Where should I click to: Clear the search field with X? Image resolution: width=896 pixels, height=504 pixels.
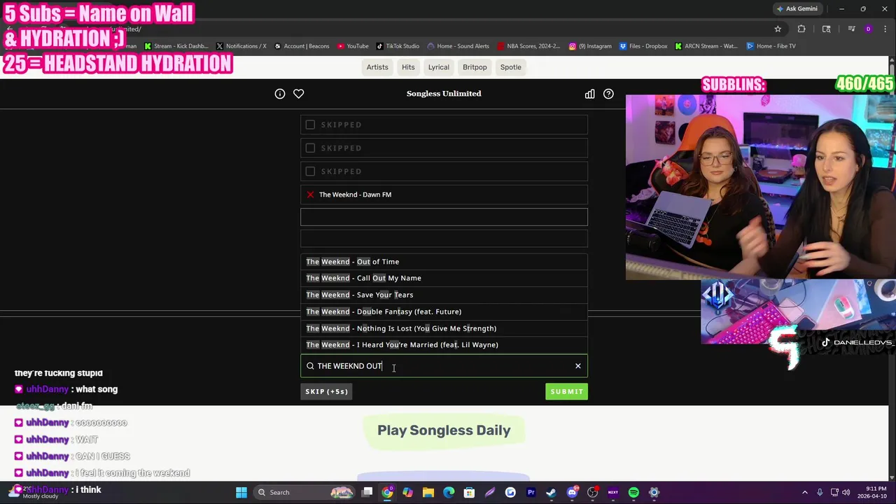tap(578, 366)
